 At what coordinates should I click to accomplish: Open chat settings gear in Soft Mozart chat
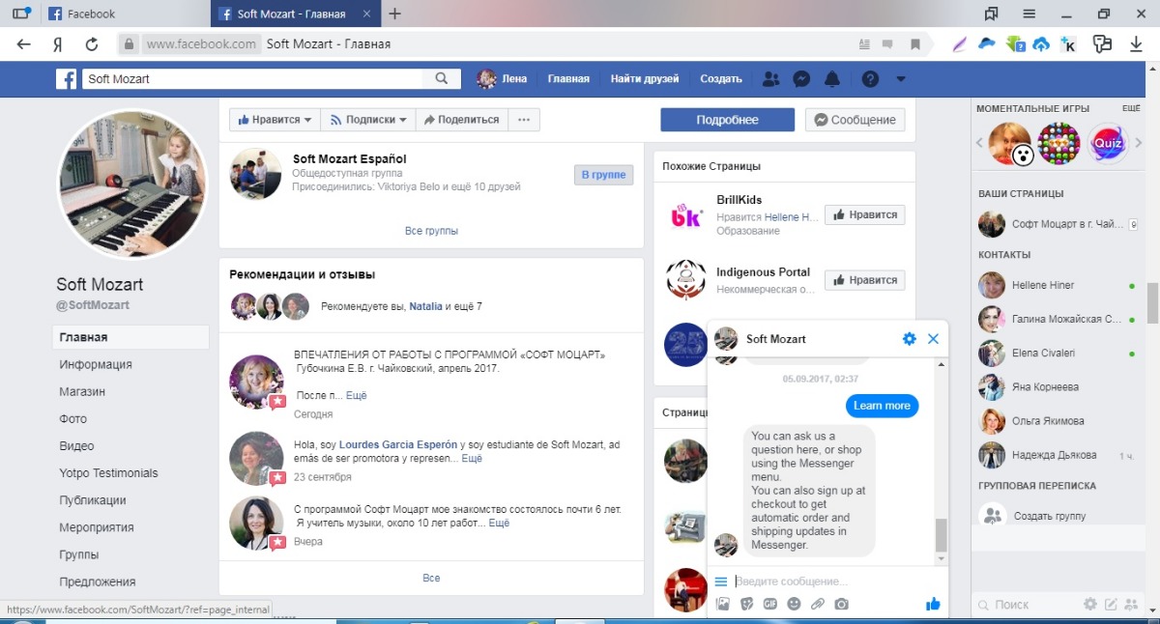pyautogui.click(x=909, y=339)
